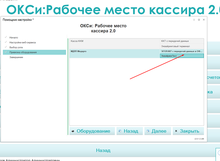
Task: Click the Касса ККМ column header
Action: click(115, 43)
